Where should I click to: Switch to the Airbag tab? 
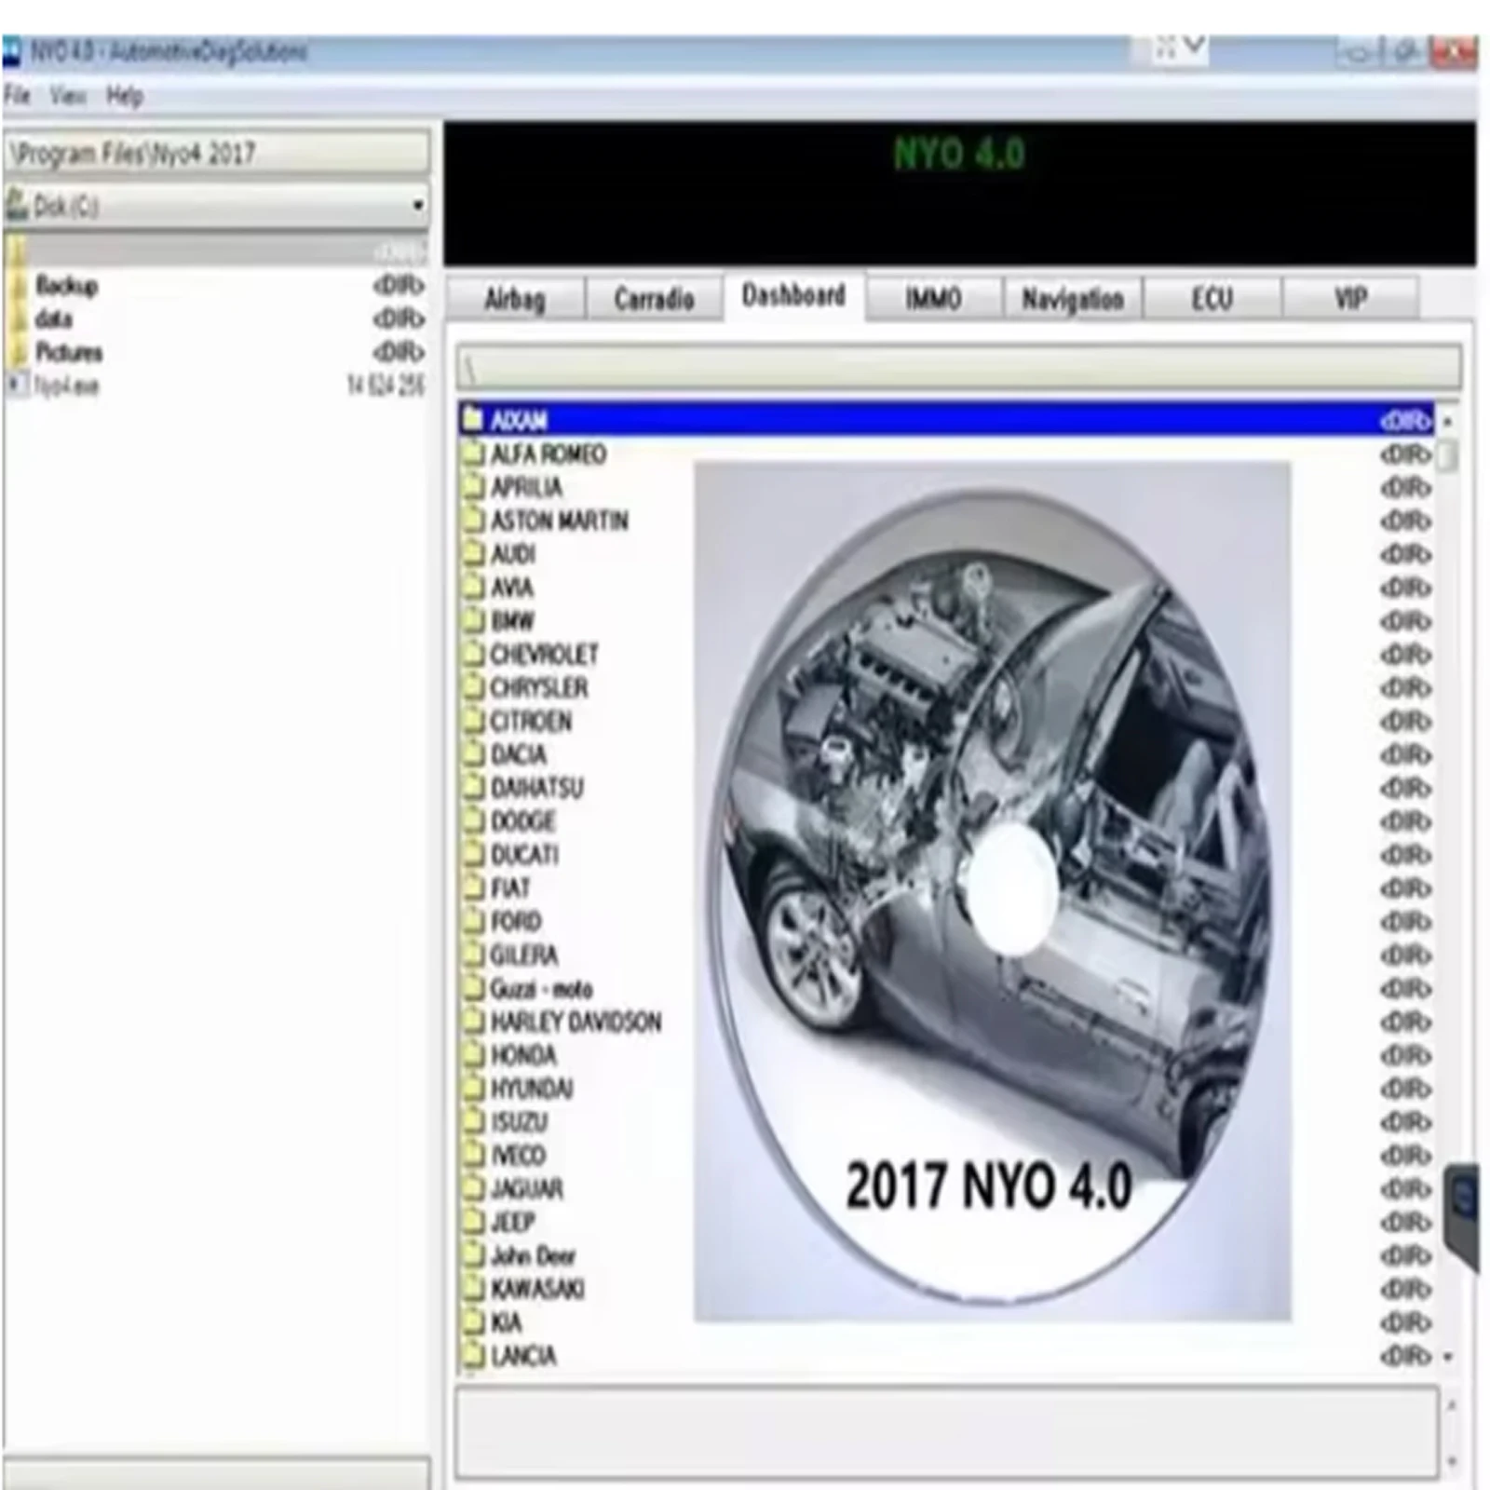[x=515, y=299]
